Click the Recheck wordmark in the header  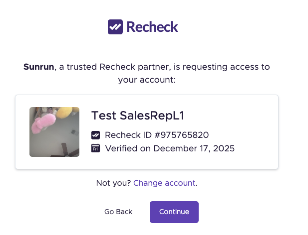[x=152, y=26]
